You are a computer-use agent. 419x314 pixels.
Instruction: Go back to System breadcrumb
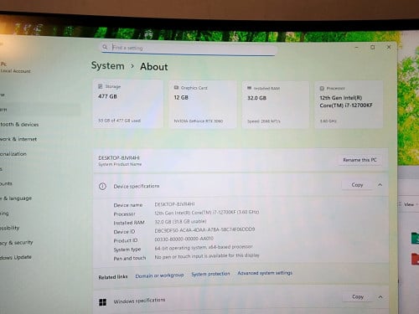108,66
